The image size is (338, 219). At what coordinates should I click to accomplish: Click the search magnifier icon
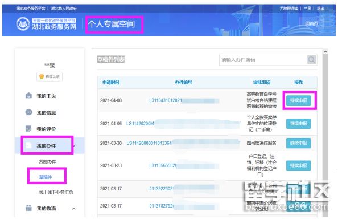[x=311, y=60]
